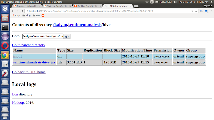Click the rwxr-xr-x permission cell
214x120 pixels.
click(163, 56)
